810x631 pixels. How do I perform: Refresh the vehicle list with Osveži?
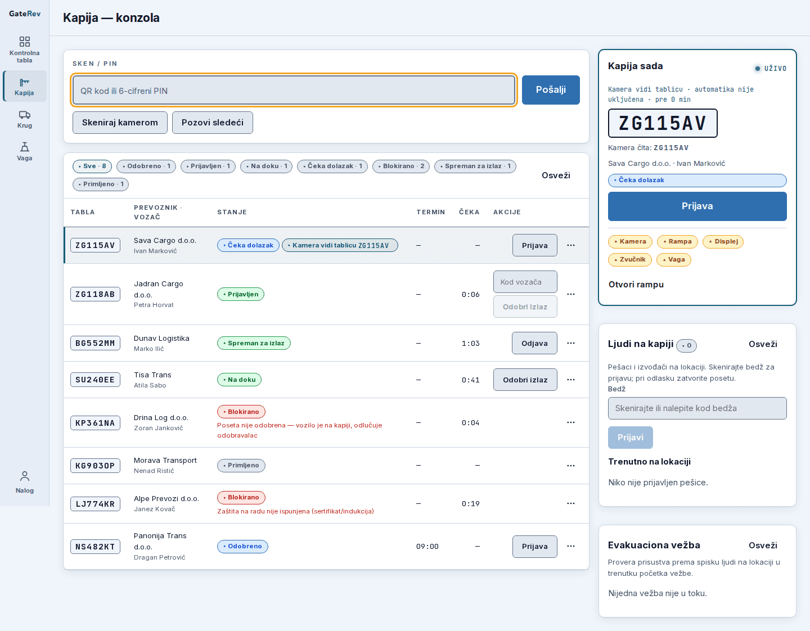click(556, 175)
